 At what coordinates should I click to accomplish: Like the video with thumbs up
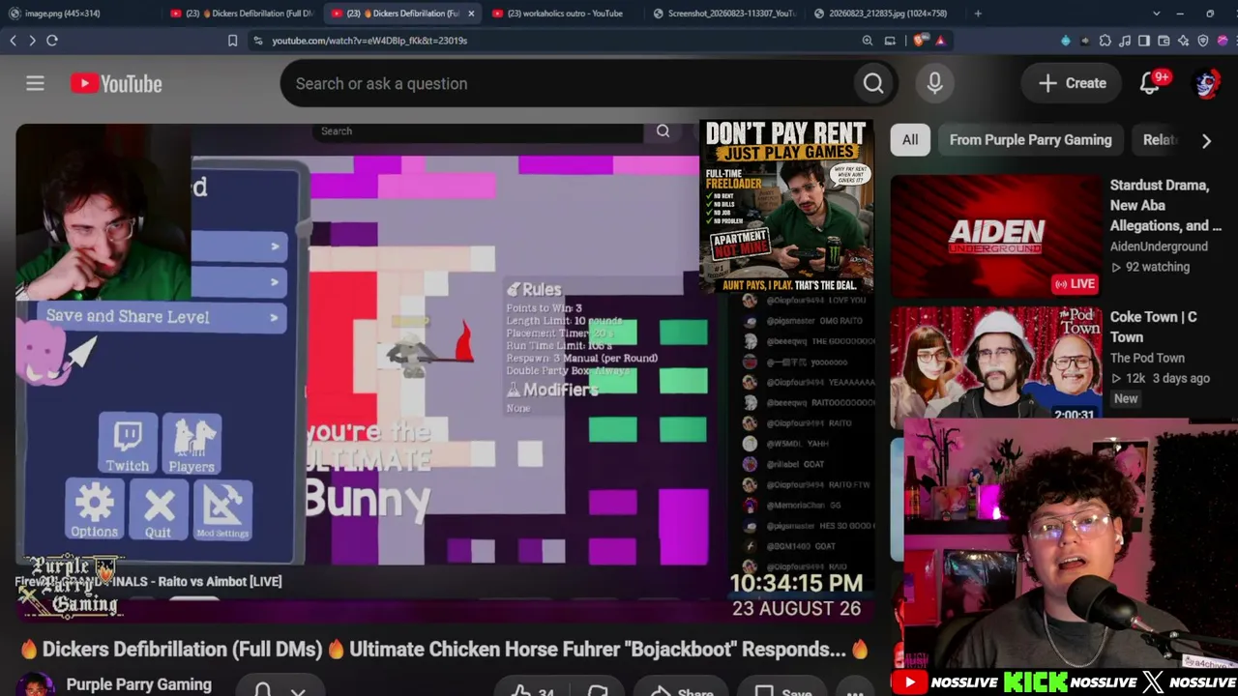[521, 691]
